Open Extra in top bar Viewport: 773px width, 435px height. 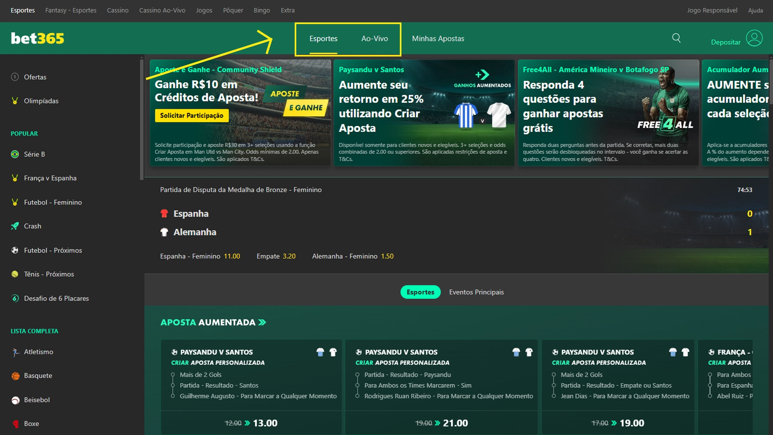tap(287, 10)
